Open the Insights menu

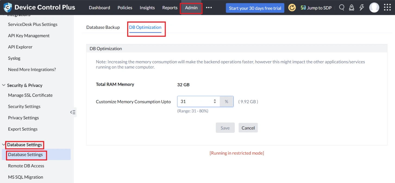click(x=147, y=8)
